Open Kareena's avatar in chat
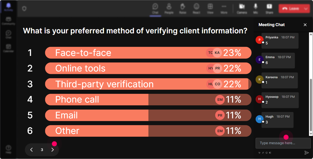The width and height of the screenshot is (313, 159). [260, 79]
